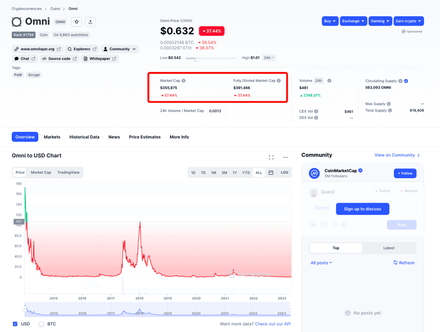The height and width of the screenshot is (332, 440).
Task: Select Bearish sentiment
Action: pos(409,191)
